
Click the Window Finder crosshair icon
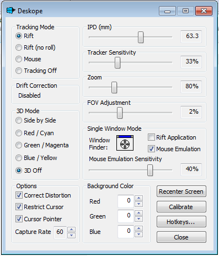tap(125, 143)
